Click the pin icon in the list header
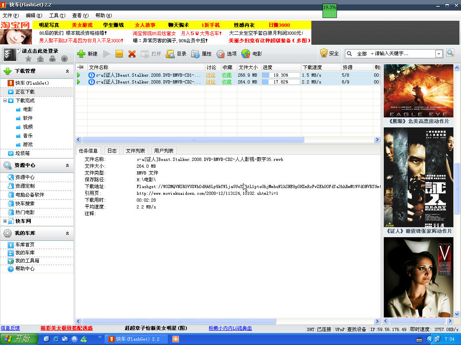Viewport: 461px width, 345px height. pyautogui.click(x=80, y=67)
